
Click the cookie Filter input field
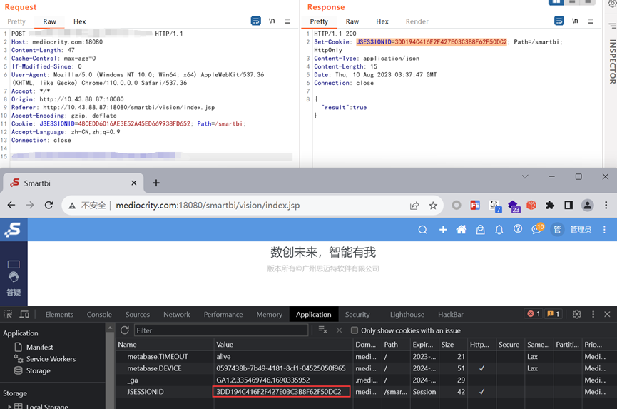(221, 330)
